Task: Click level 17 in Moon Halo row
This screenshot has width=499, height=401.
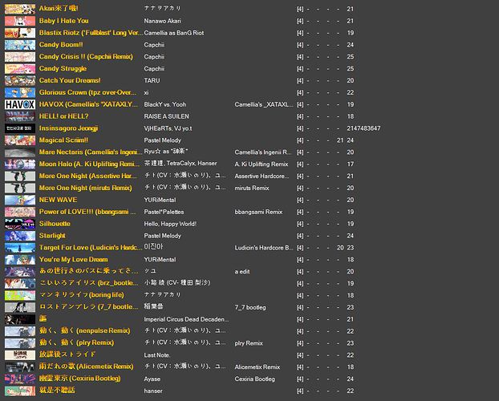Action: click(351, 164)
